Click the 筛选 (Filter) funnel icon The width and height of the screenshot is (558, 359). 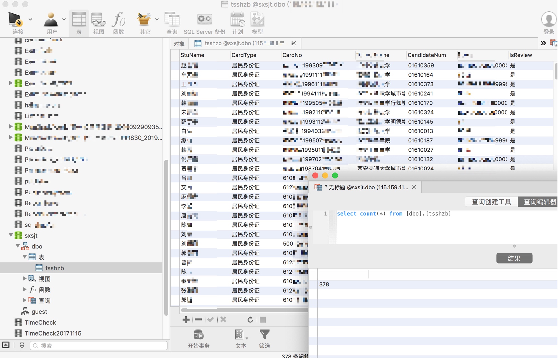[264, 335]
